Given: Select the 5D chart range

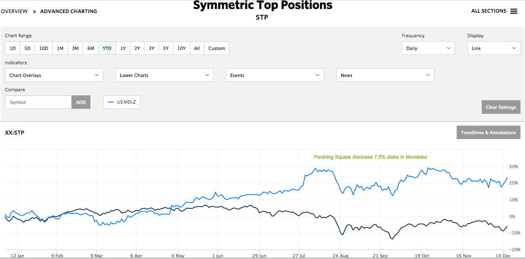Looking at the screenshot, I should pyautogui.click(x=27, y=48).
